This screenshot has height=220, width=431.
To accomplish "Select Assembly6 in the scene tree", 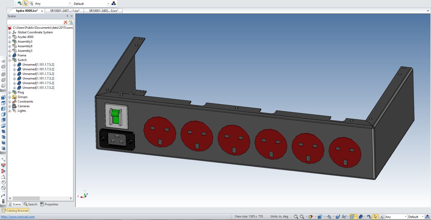I will pyautogui.click(x=25, y=46).
